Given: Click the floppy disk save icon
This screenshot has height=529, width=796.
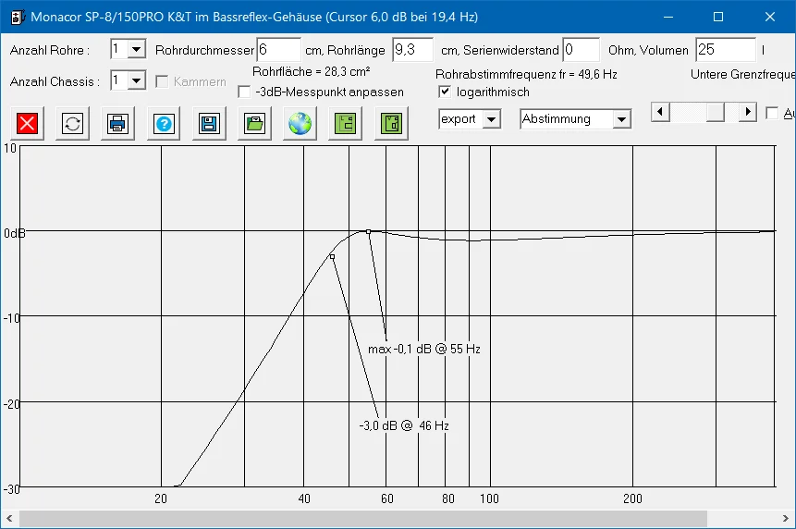Looking at the screenshot, I should pyautogui.click(x=209, y=123).
